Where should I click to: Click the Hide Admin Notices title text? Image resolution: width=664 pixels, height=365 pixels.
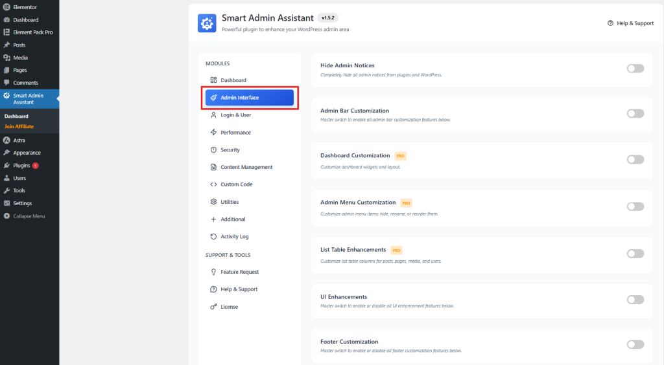[348, 65]
